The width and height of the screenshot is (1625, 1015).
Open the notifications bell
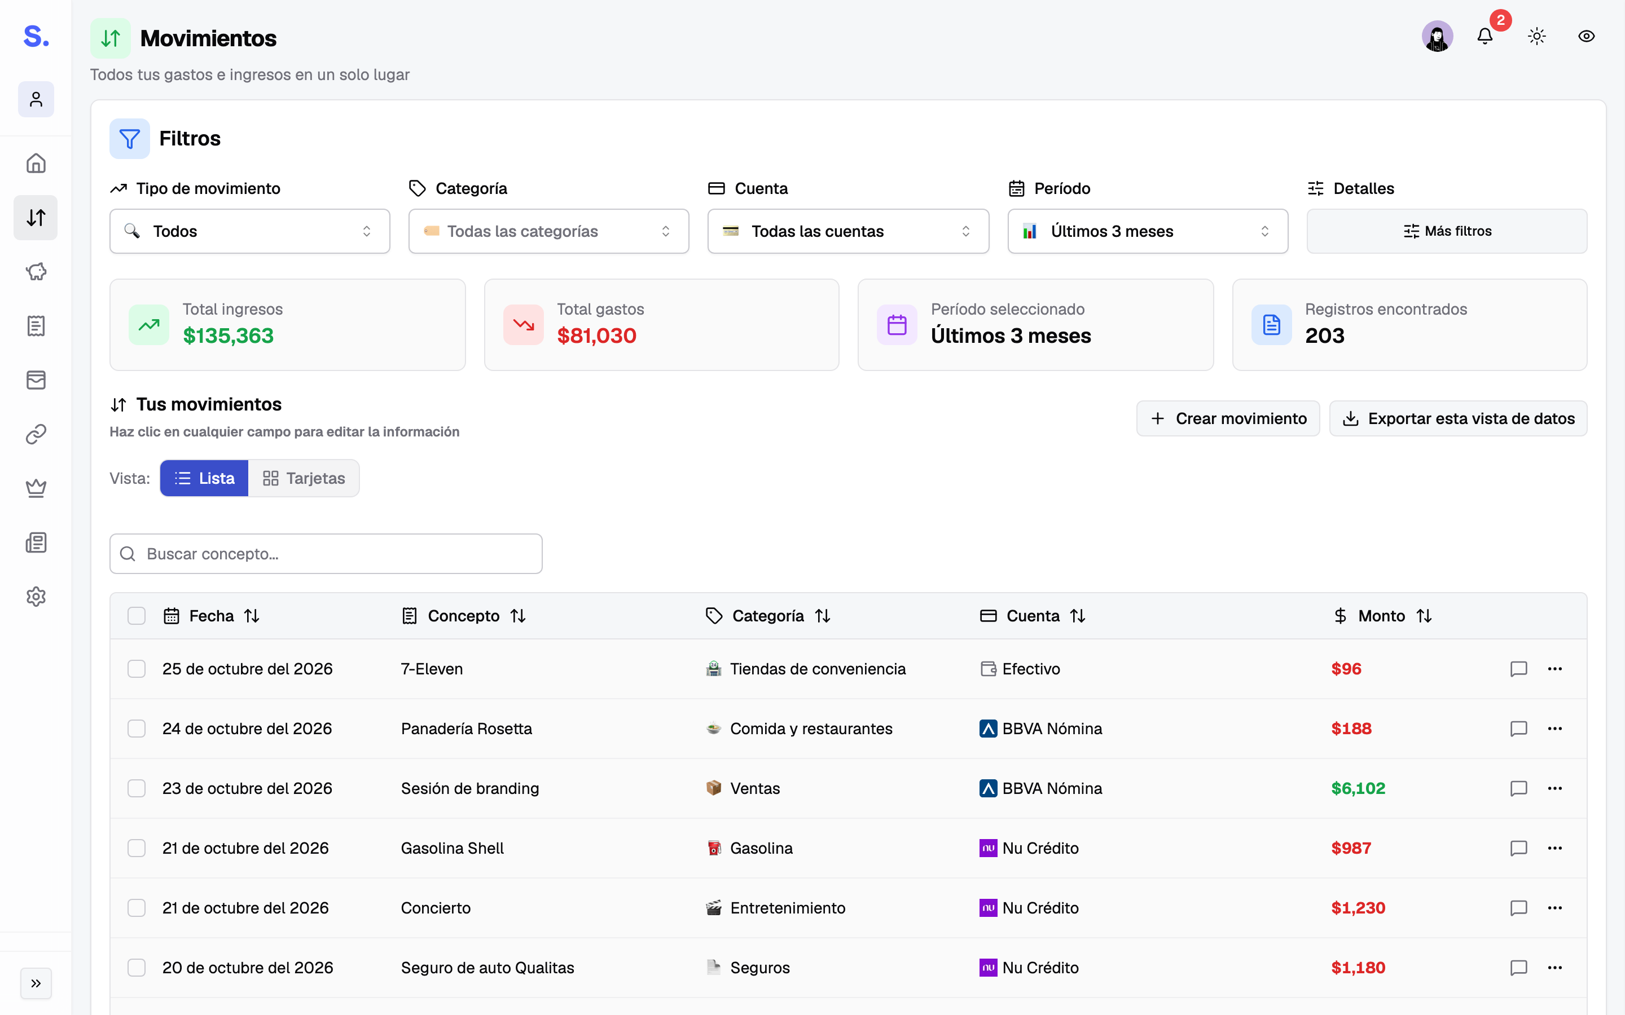tap(1485, 36)
